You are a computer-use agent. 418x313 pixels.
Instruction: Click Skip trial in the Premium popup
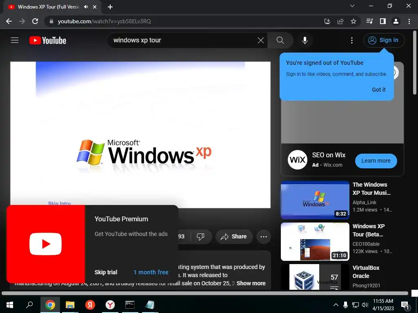tap(106, 272)
